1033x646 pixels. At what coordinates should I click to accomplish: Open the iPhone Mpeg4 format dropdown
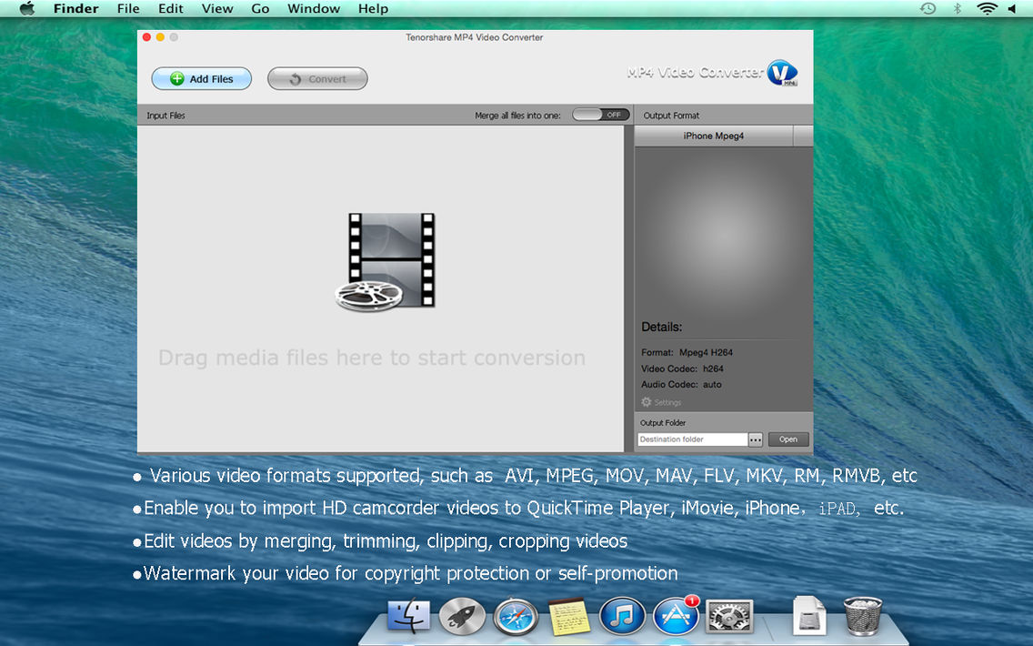pos(715,135)
